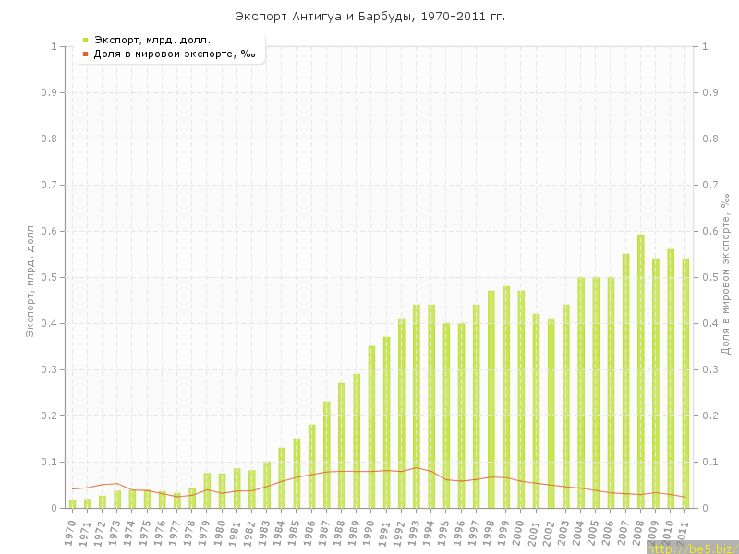Click the left axis title 'Экспорт, млрд. долл.'

click(30, 279)
